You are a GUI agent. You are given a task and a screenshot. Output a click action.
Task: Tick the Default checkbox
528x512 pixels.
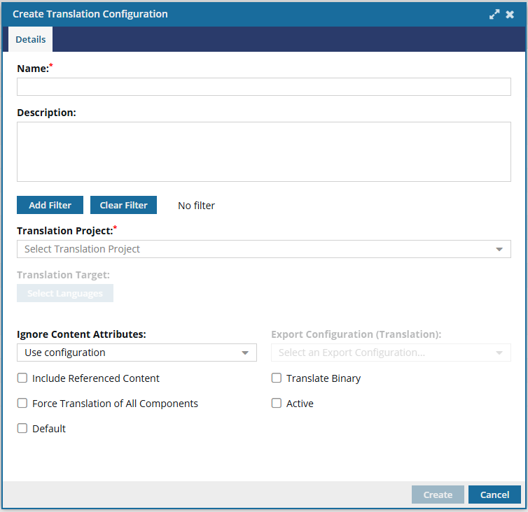click(x=22, y=428)
